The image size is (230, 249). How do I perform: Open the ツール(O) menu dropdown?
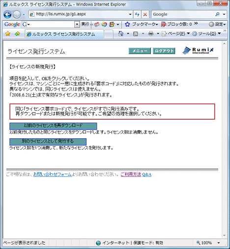click(x=206, y=33)
